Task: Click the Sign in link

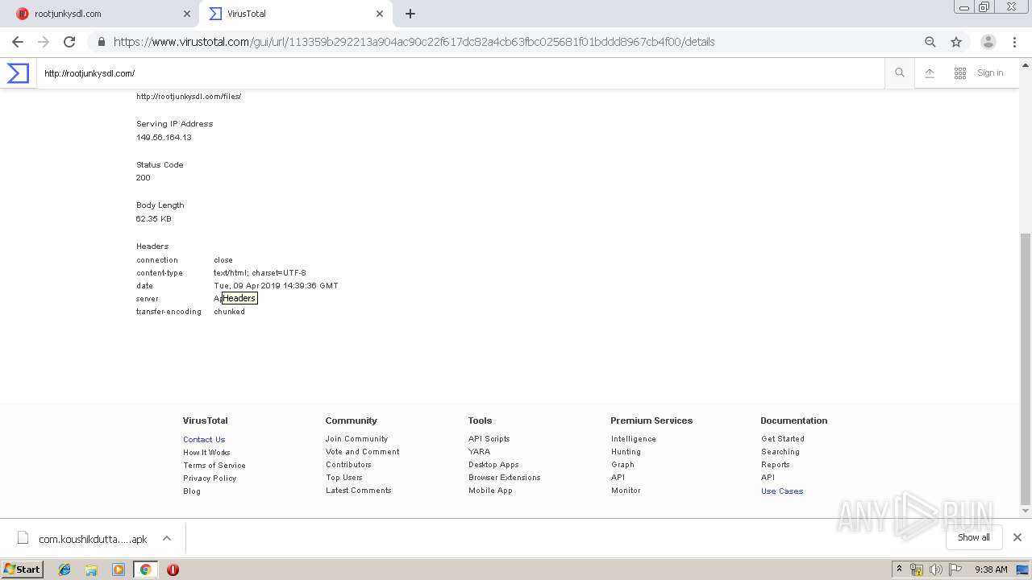Action: pos(990,73)
